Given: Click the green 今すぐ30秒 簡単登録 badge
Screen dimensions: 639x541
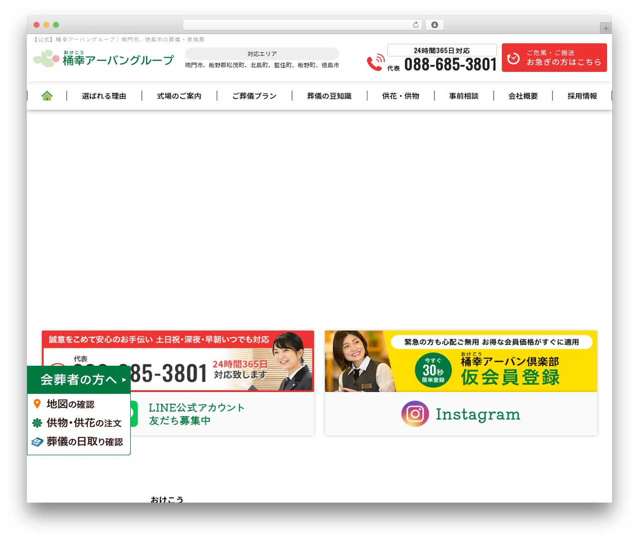Looking at the screenshot, I should [x=433, y=370].
